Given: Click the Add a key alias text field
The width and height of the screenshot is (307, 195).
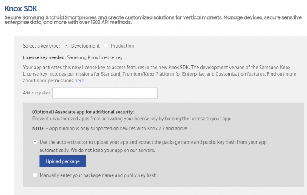Looking at the screenshot, I should tap(105, 93).
